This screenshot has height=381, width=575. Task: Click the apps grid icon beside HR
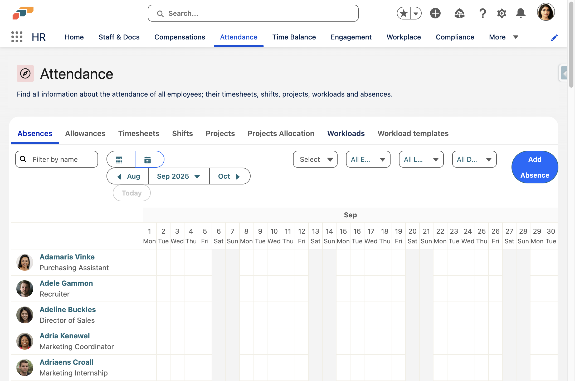click(17, 37)
